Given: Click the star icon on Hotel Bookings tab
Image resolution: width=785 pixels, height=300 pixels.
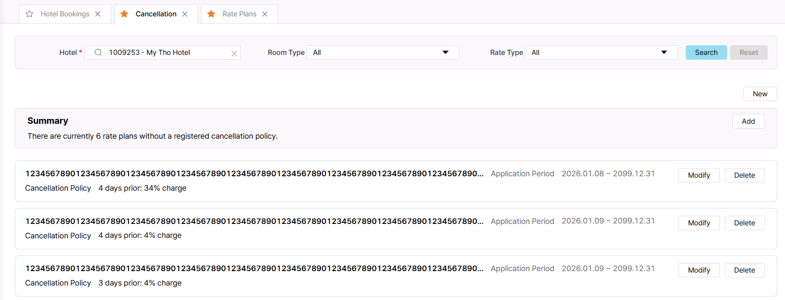Looking at the screenshot, I should pos(29,14).
